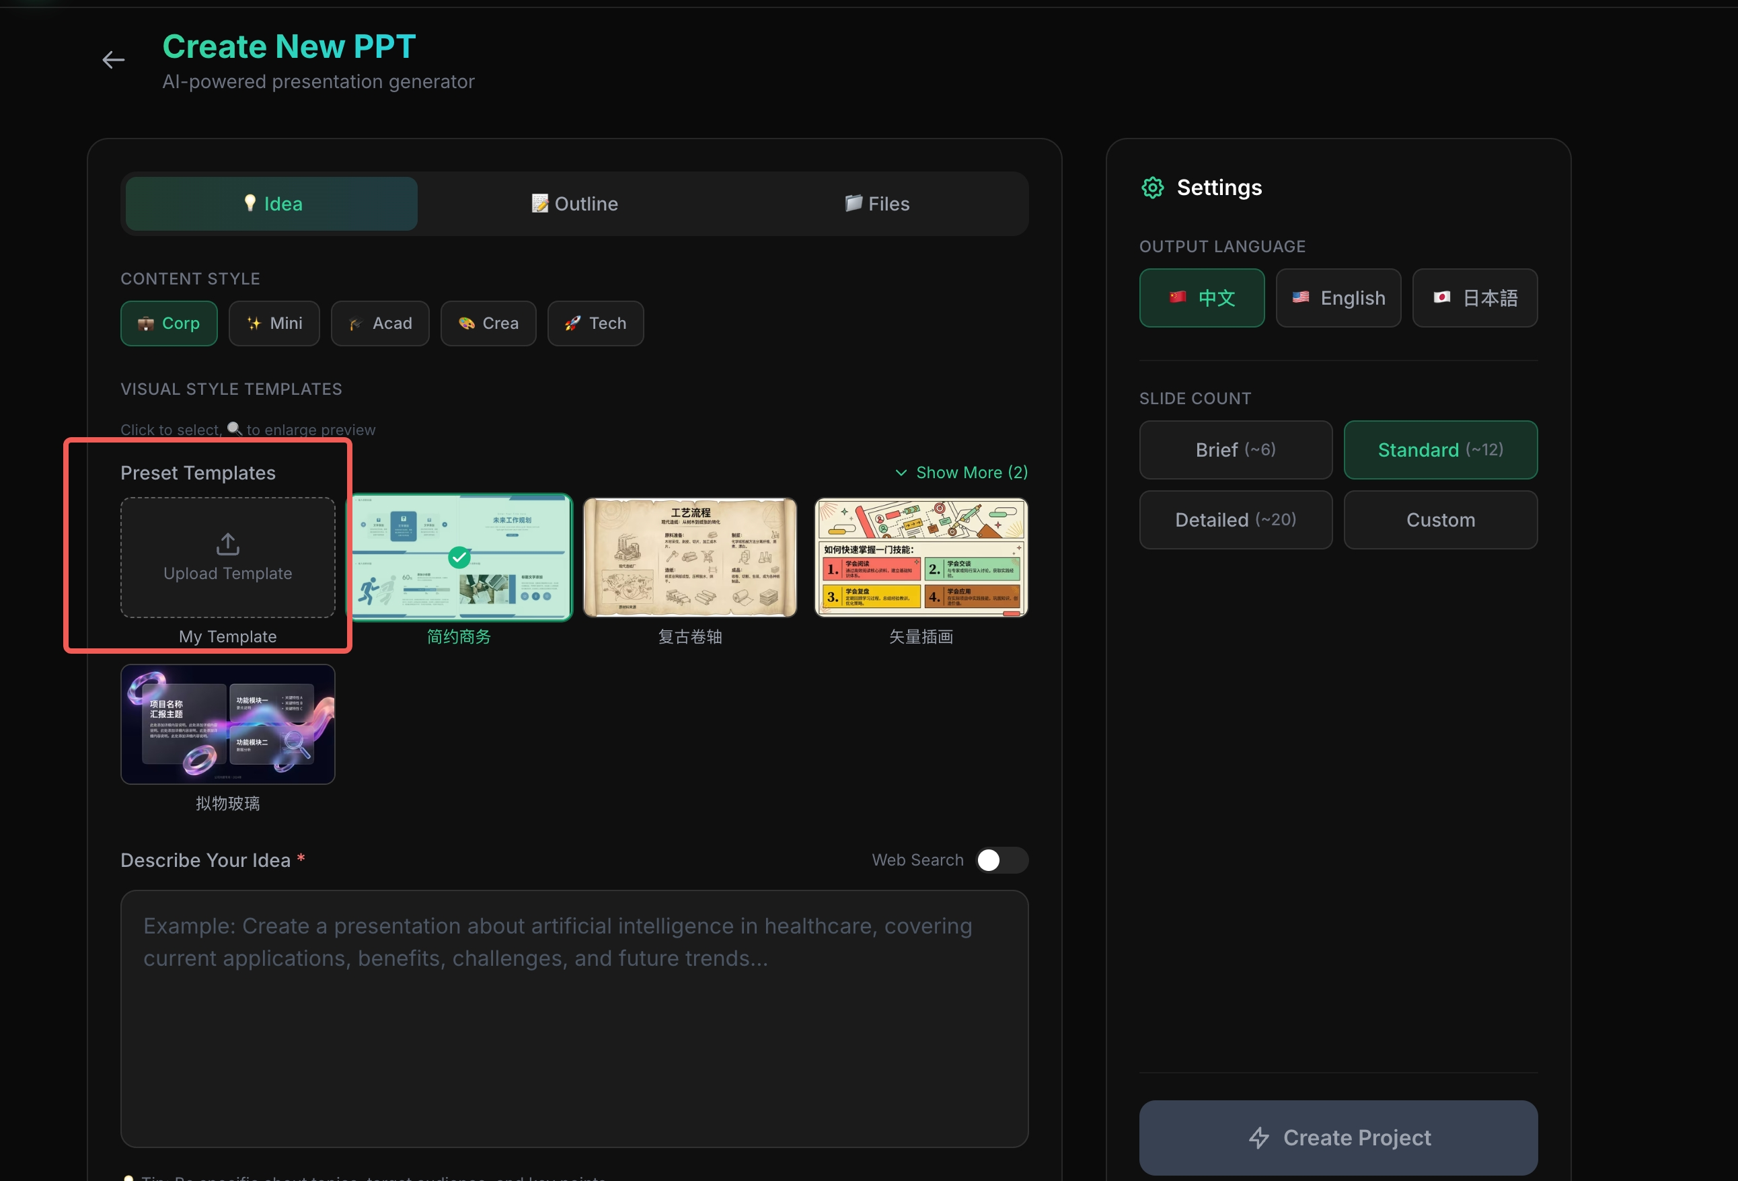Click the Describe Your Idea text area
Viewport: 1738px width, 1181px height.
[x=574, y=1017]
